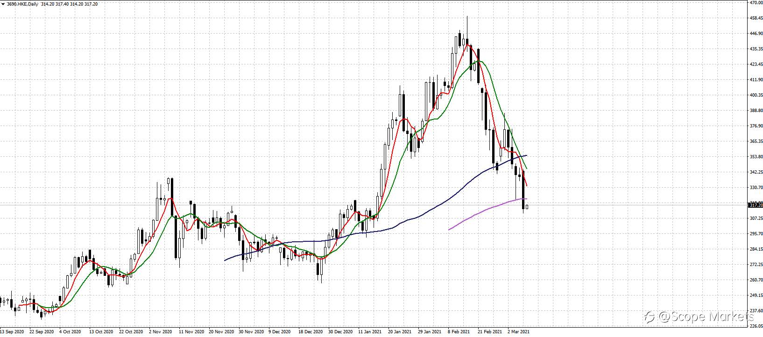
Task: Click the 9 Dec 2020 date label
Action: [281, 332]
